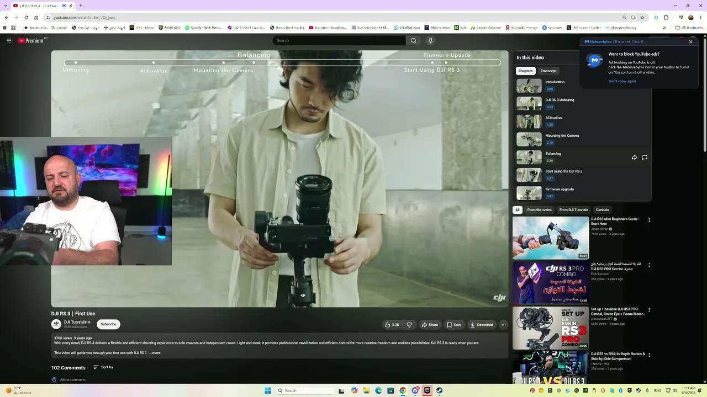This screenshot has height=397, width=707.
Task: Dislike the video with thumbs-down
Action: pyautogui.click(x=409, y=325)
